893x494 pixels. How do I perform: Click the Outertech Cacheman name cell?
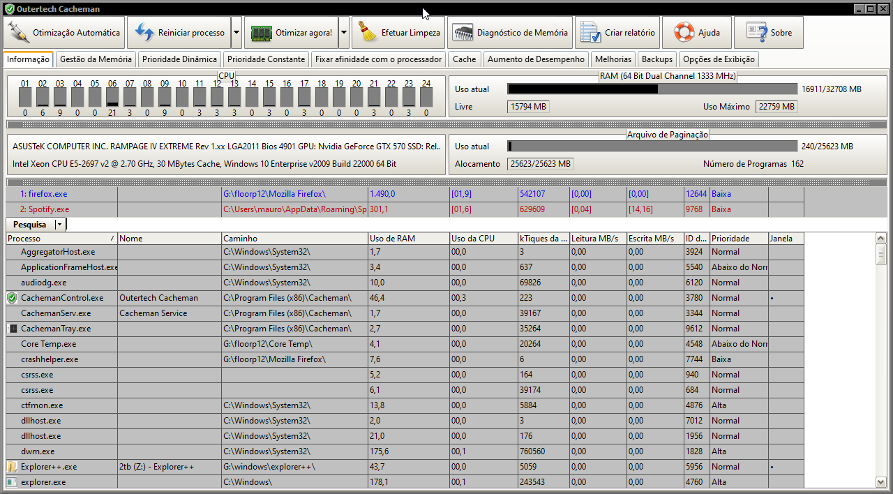[170, 298]
